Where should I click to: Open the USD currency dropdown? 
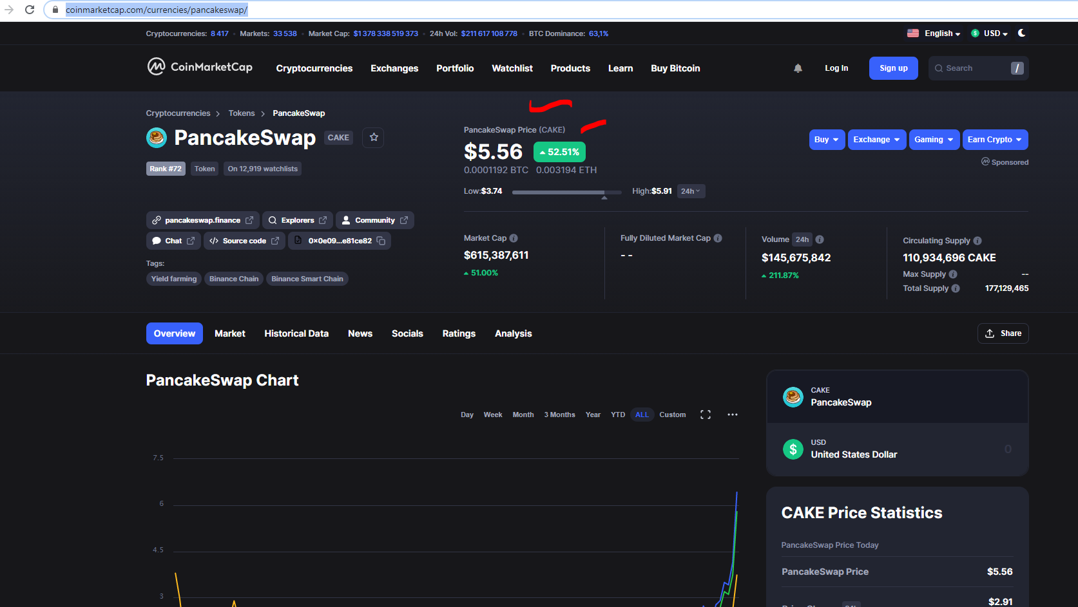(989, 33)
